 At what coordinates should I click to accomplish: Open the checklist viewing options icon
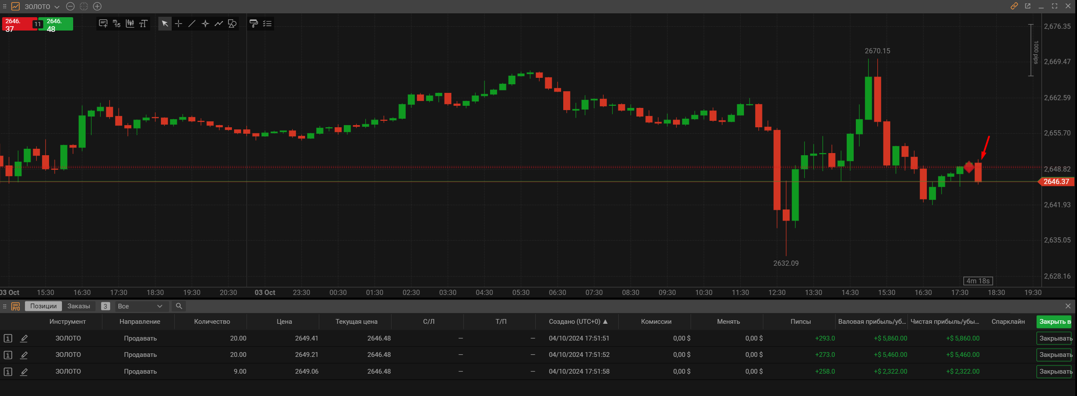pyautogui.click(x=267, y=24)
